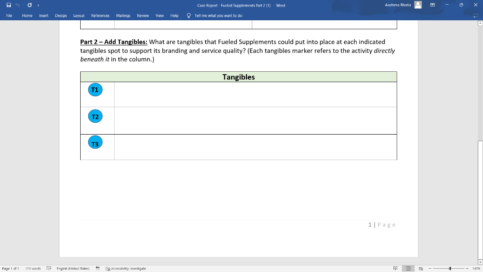Switch to the Review tab

(x=143, y=16)
